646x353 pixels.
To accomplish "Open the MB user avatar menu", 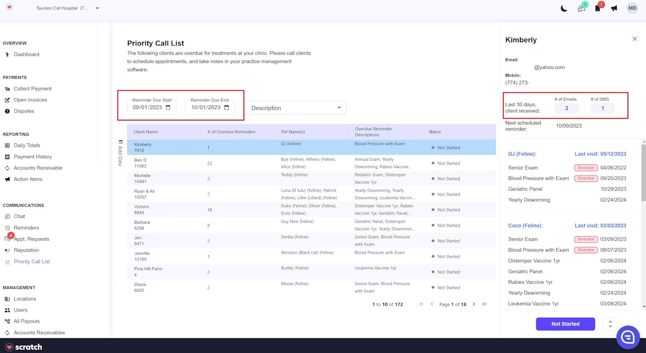I will (632, 8).
